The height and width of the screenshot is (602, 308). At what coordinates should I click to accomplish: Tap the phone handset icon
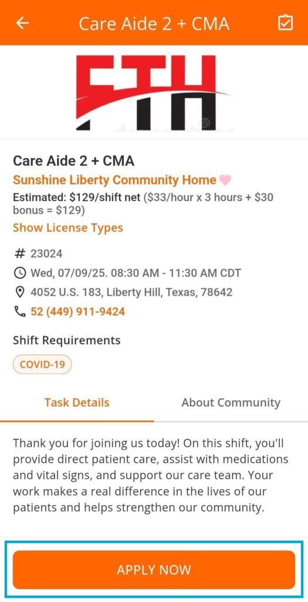(x=20, y=312)
